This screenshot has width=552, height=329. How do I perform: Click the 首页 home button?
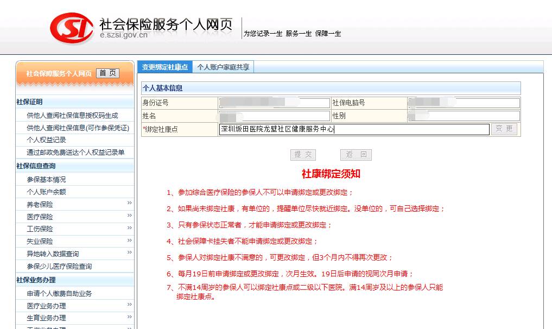(107, 73)
